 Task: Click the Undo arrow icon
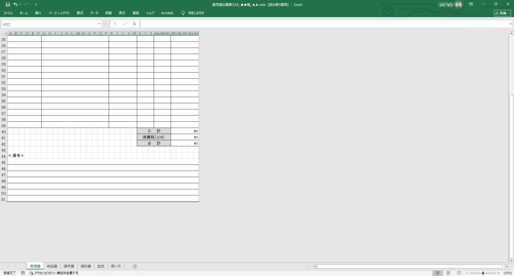(x=15, y=5)
